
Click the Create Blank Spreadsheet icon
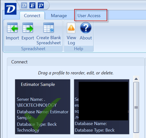point(49,28)
